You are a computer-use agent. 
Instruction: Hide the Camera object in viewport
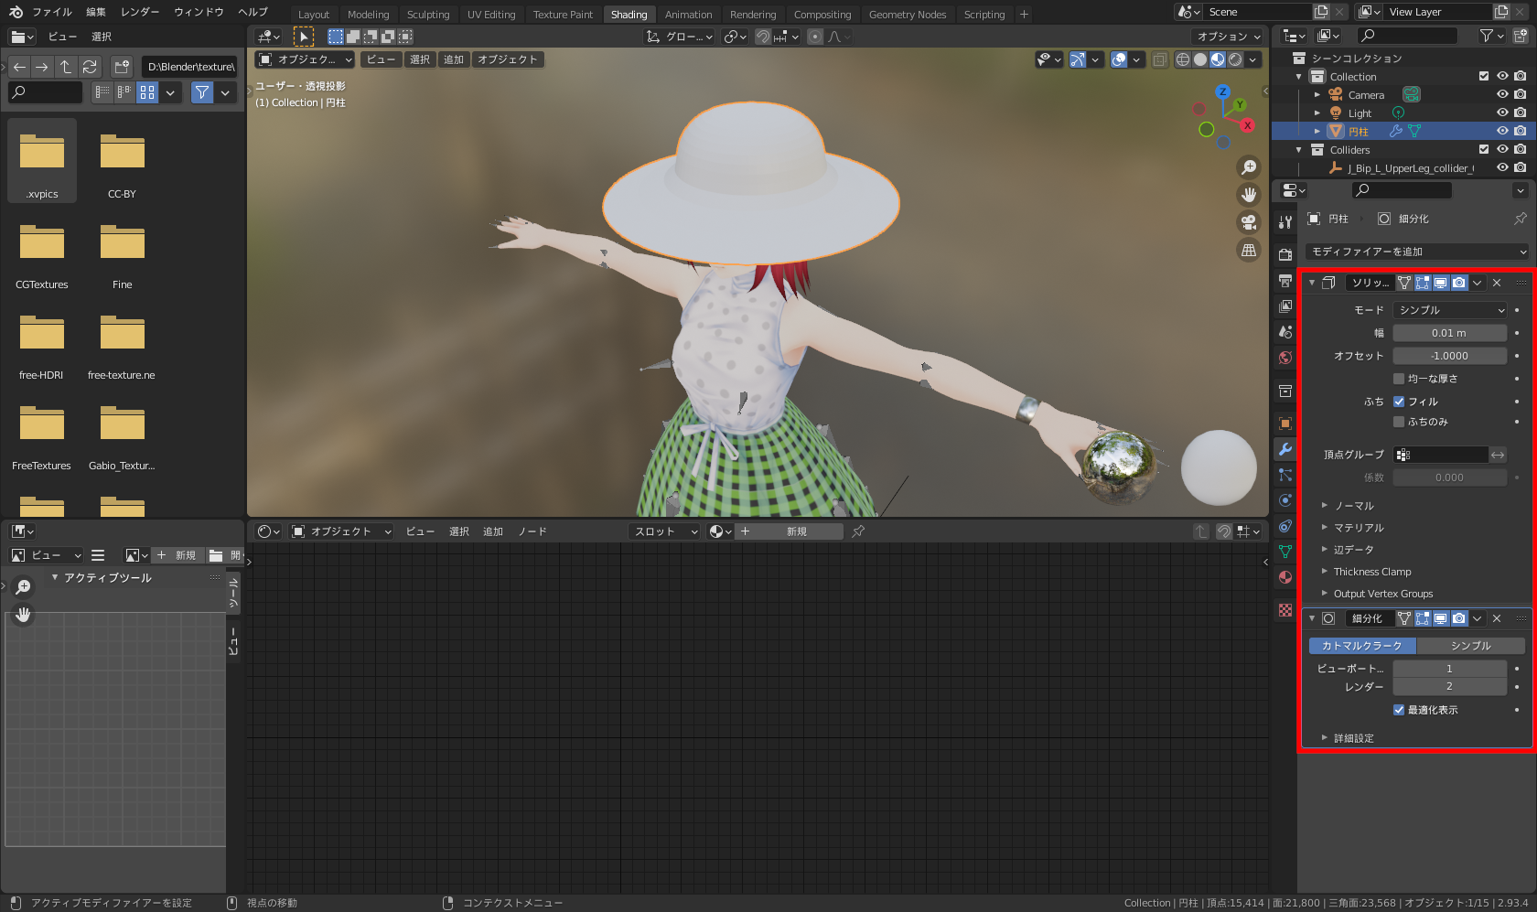(1502, 94)
